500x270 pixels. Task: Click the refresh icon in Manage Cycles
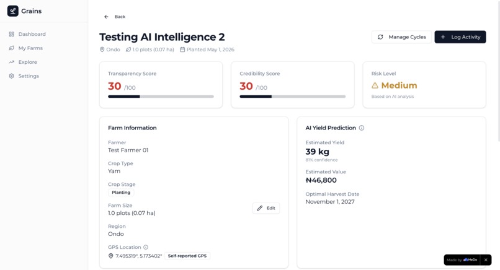[x=380, y=37]
